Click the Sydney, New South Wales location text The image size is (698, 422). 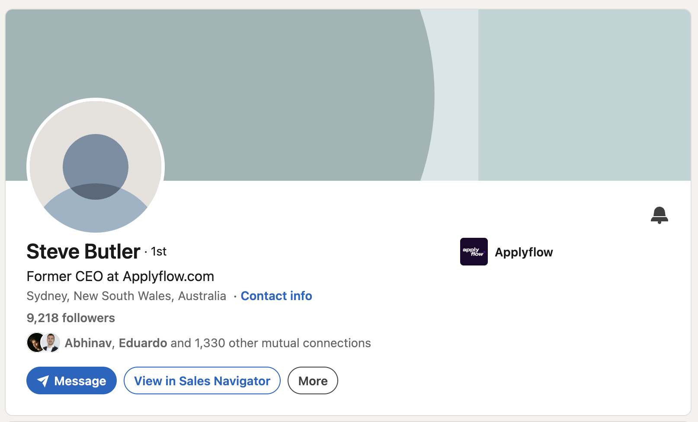pyautogui.click(x=126, y=296)
